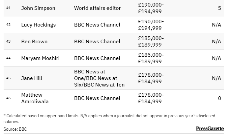Click John Simpson's change value of 5
The width and height of the screenshot is (234, 135).
219,8
